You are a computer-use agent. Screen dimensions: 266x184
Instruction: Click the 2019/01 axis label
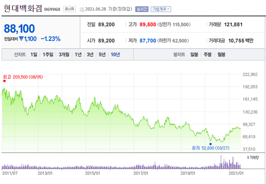188,173
